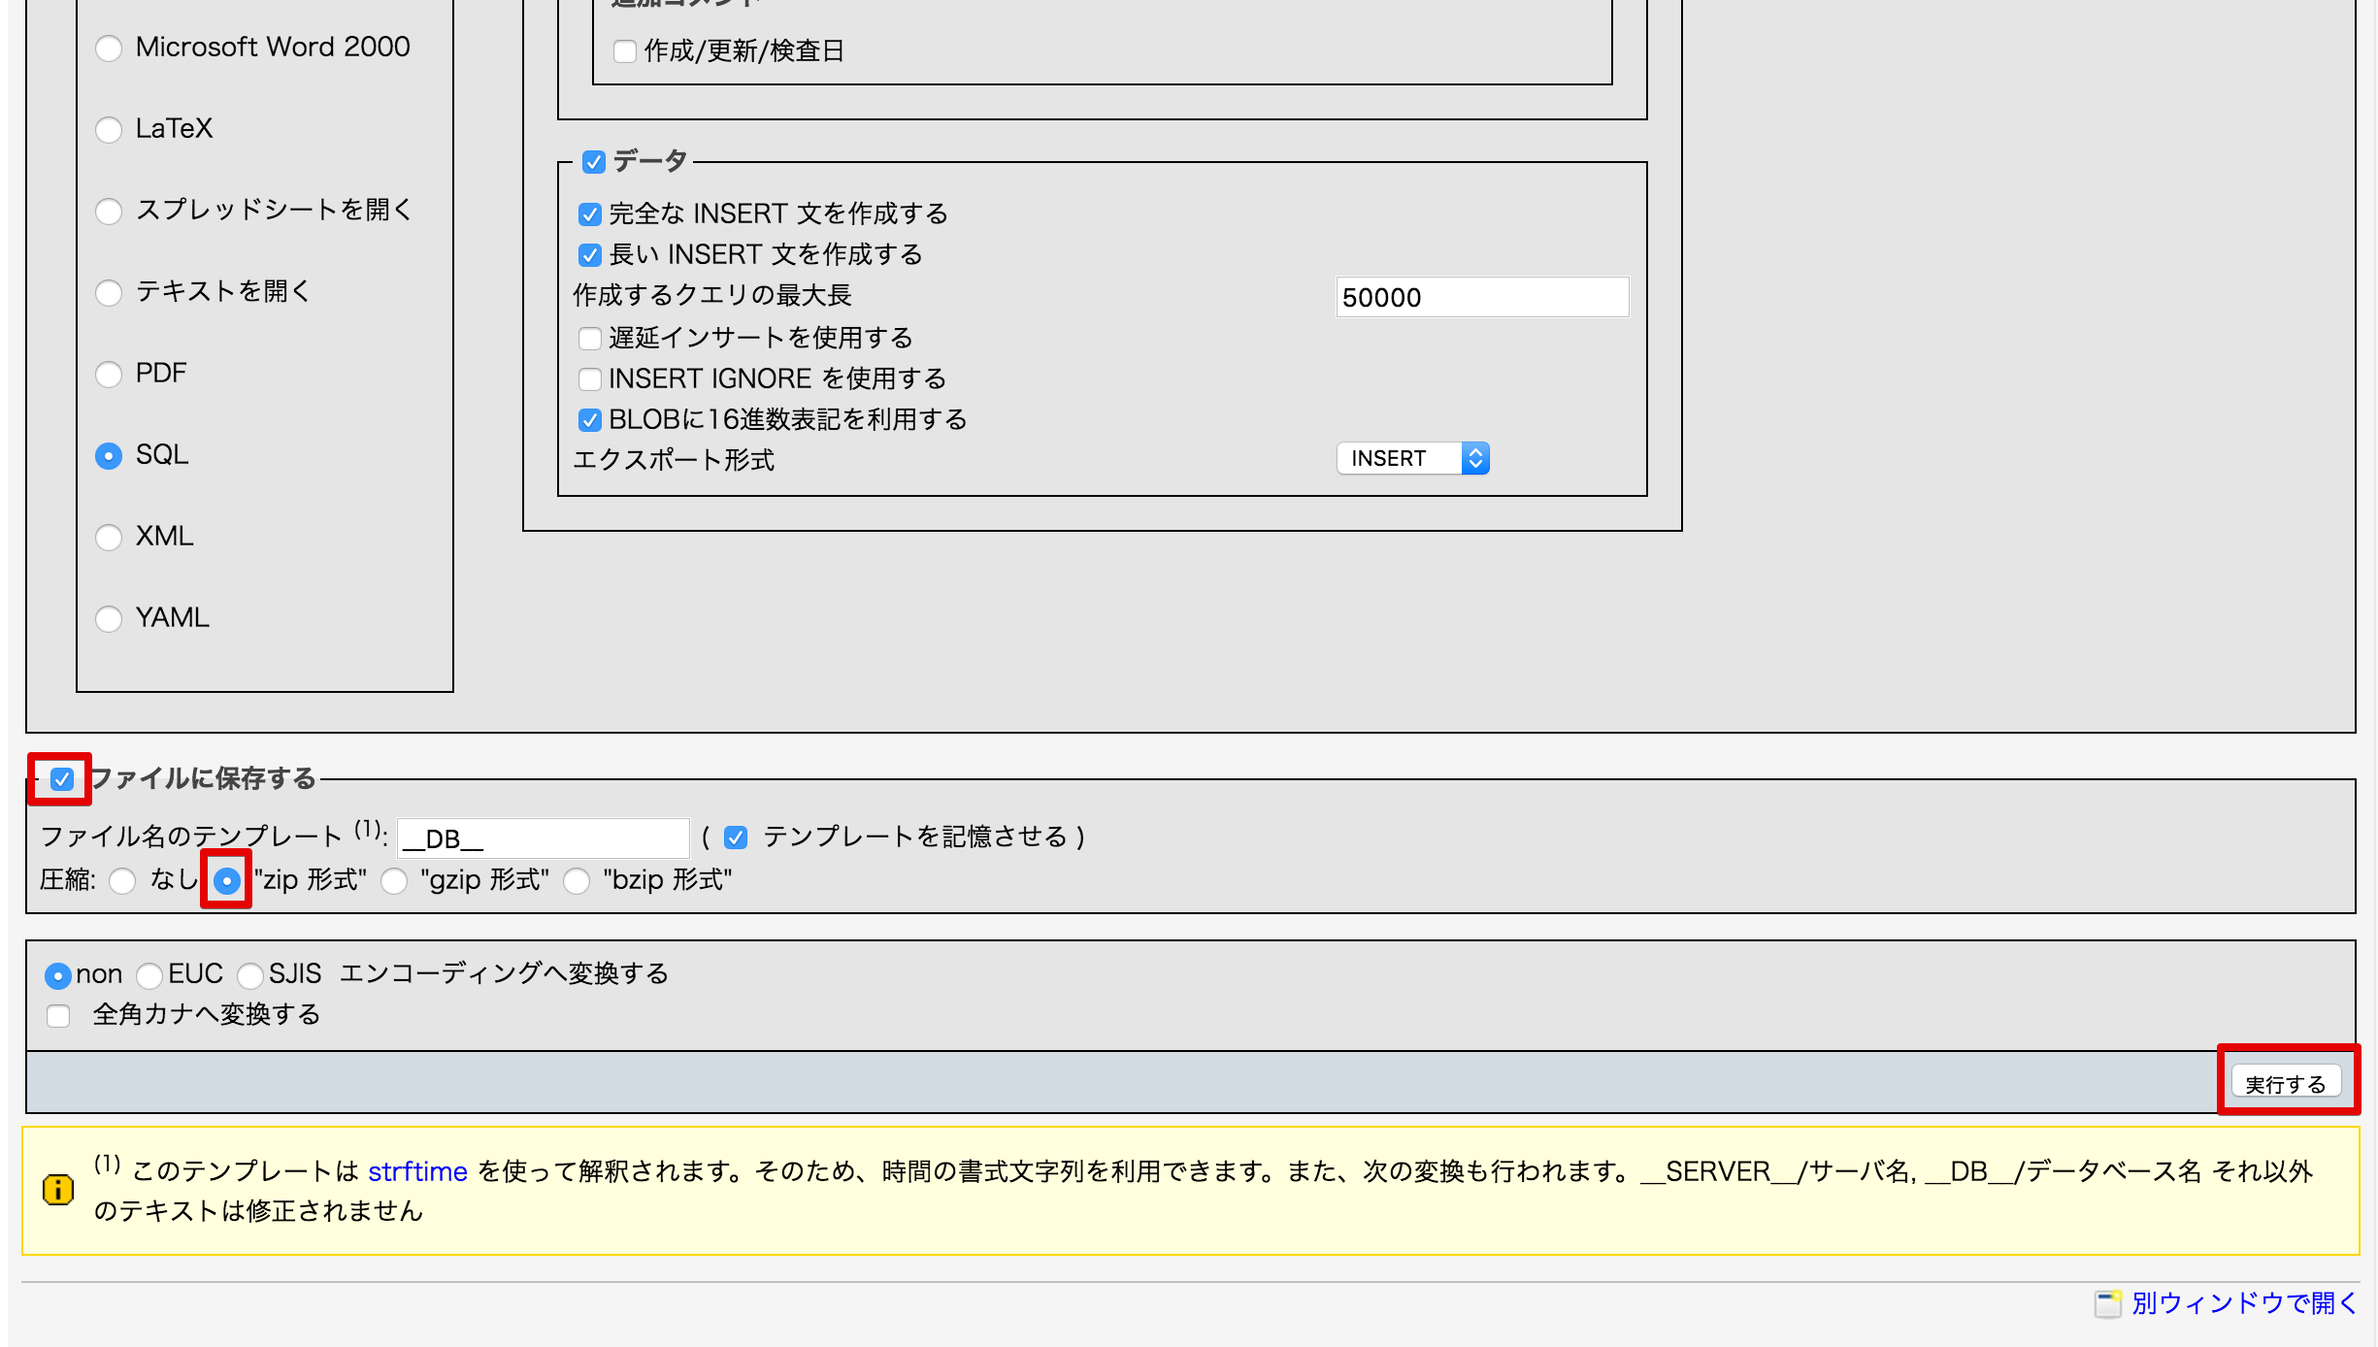Enable 遅延インサートを使用する option
Viewport: 2378px width, 1347px height.
(589, 339)
